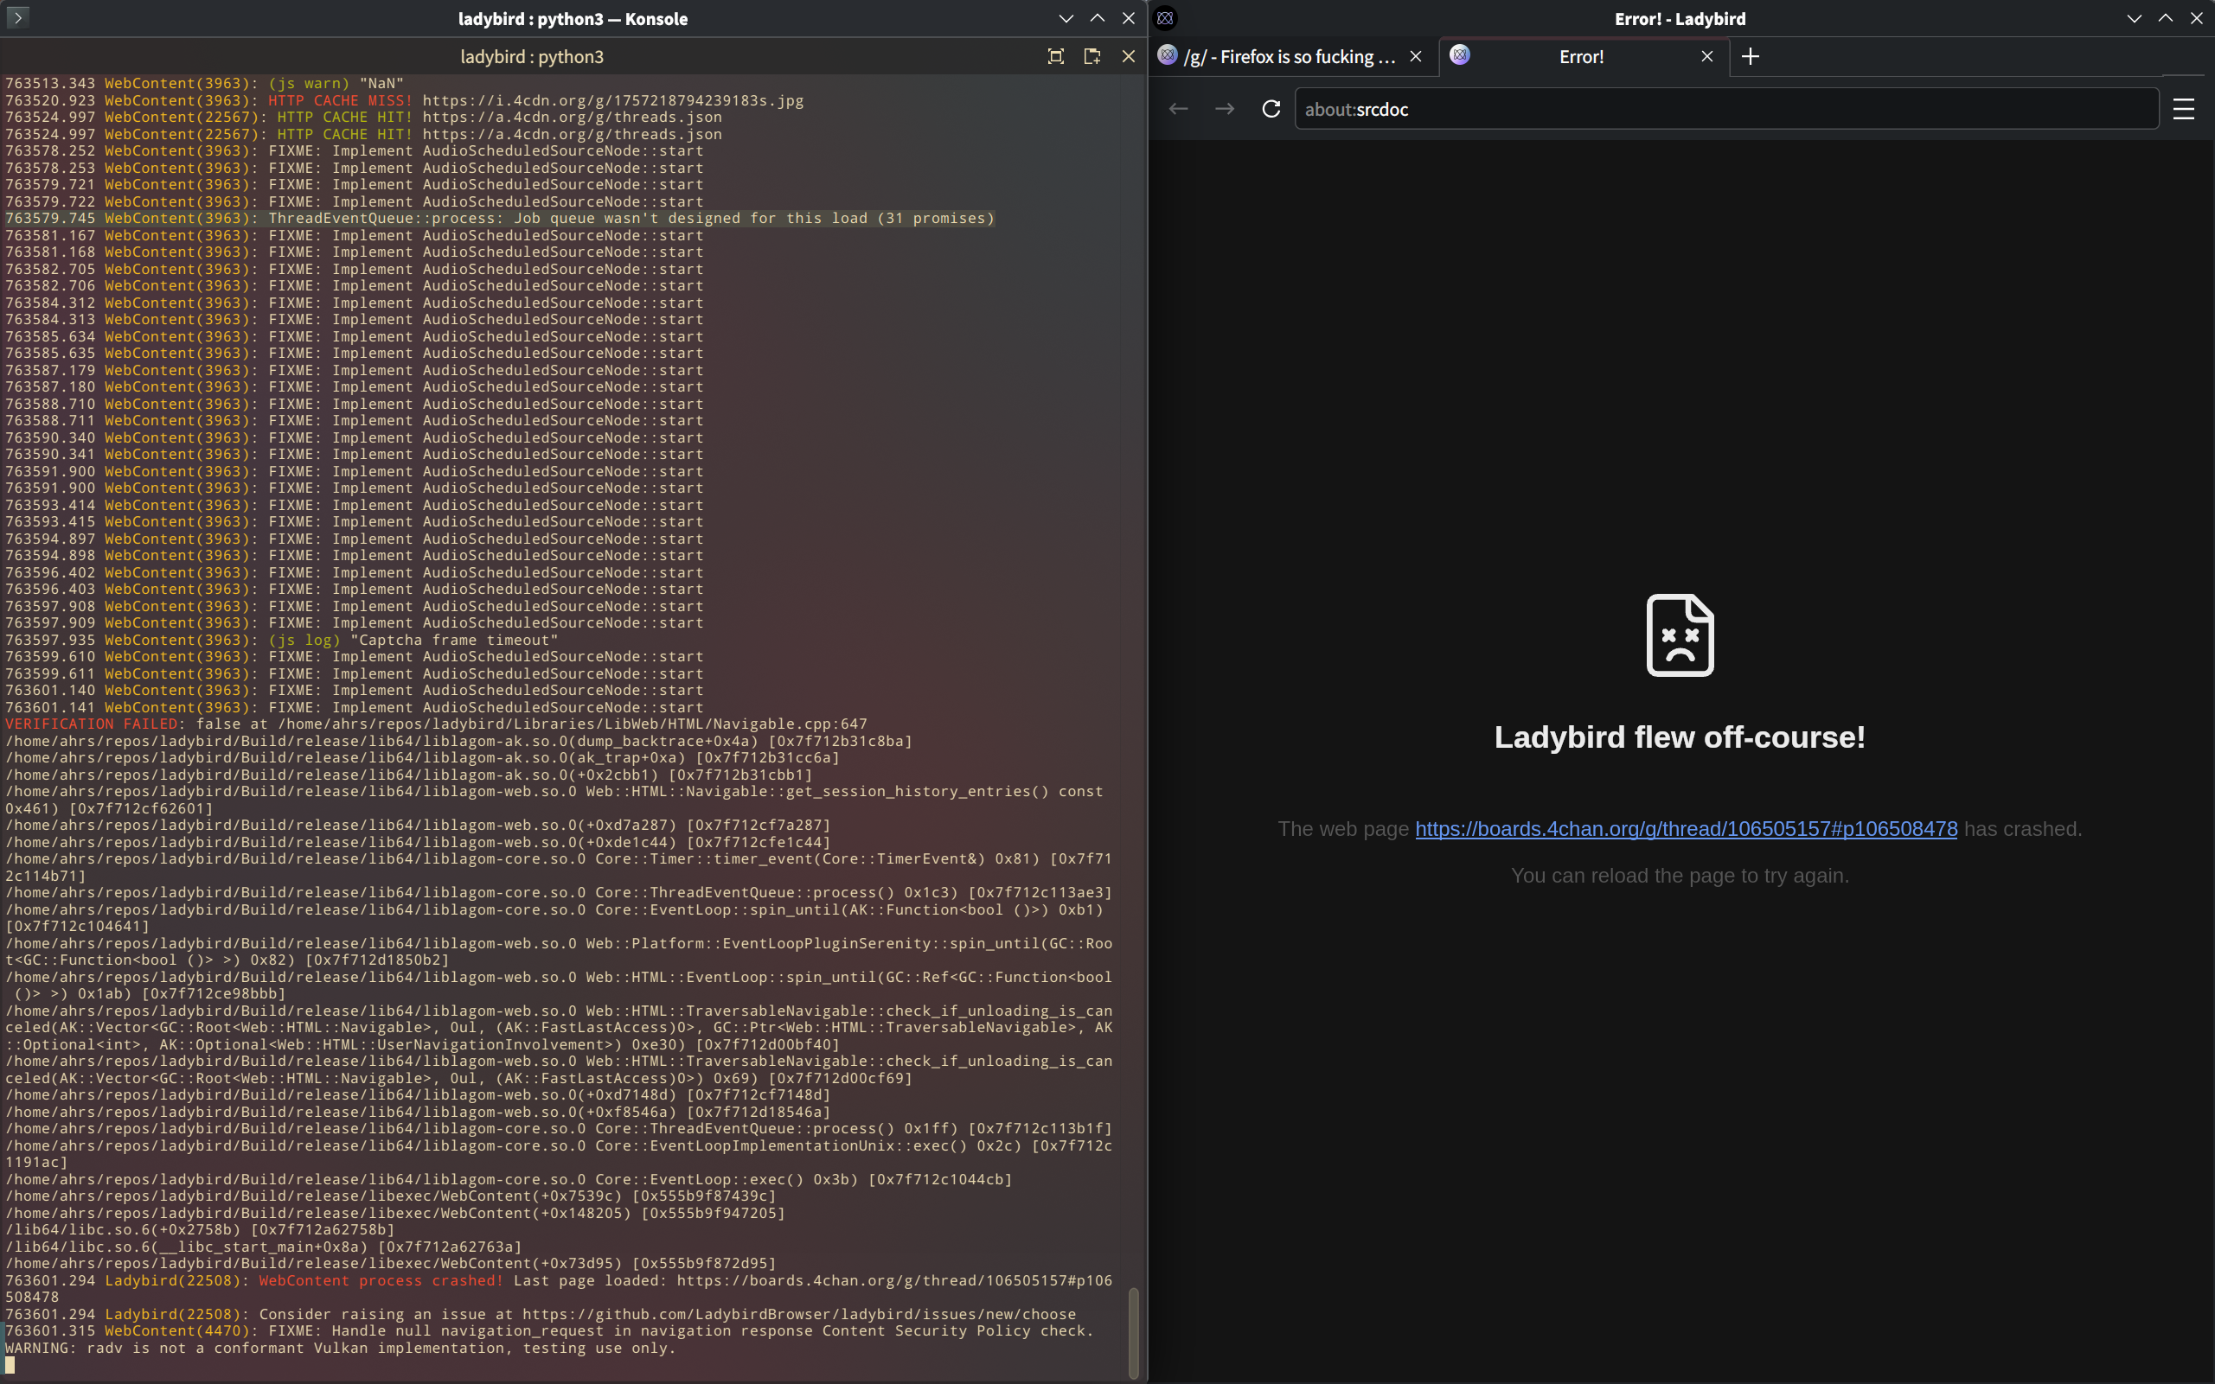This screenshot has height=1384, width=2215.
Task: Open the crashed 4chan thread link
Action: click(1686, 828)
